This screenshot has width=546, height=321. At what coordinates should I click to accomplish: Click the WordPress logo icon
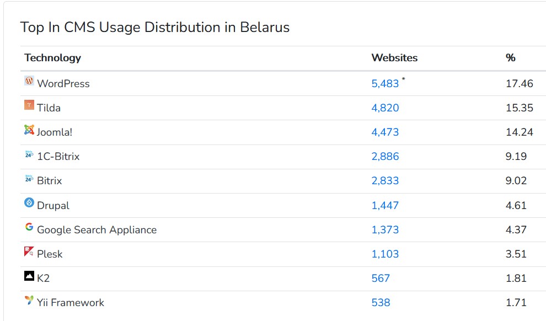tap(29, 81)
